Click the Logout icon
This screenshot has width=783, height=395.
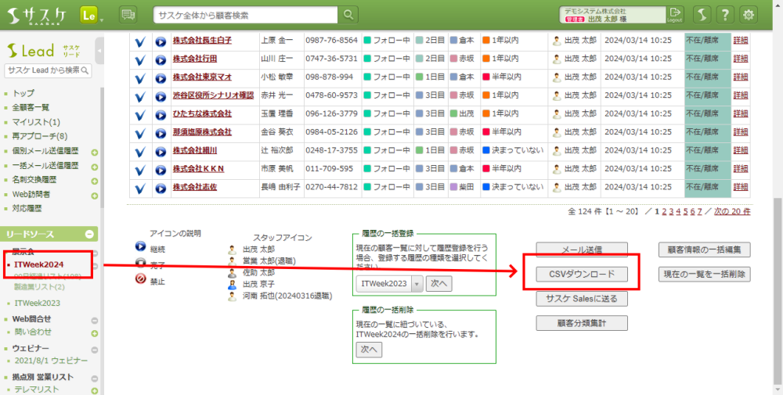coord(676,15)
